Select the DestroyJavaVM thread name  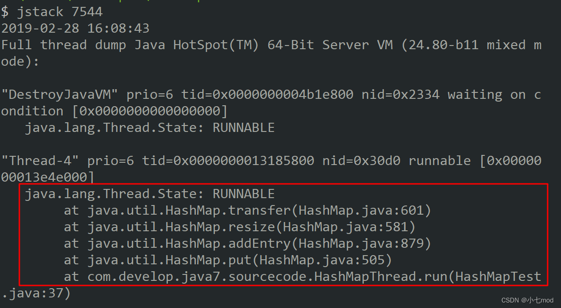point(59,94)
